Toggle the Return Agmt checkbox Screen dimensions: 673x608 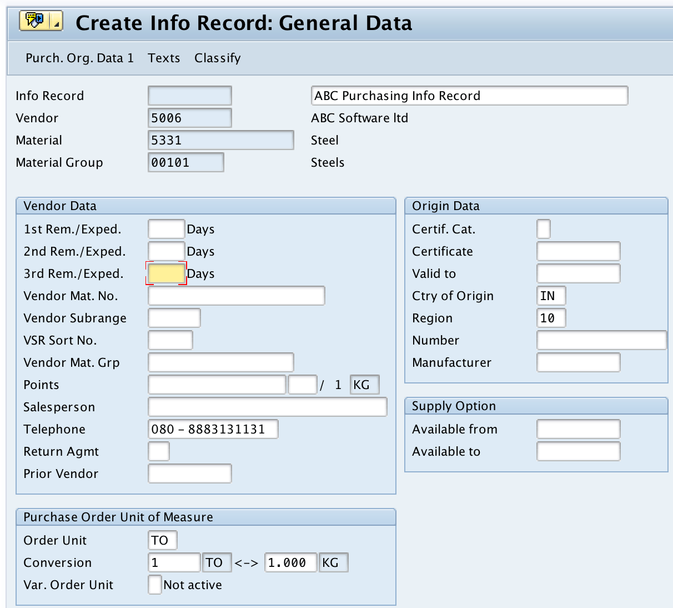158,451
